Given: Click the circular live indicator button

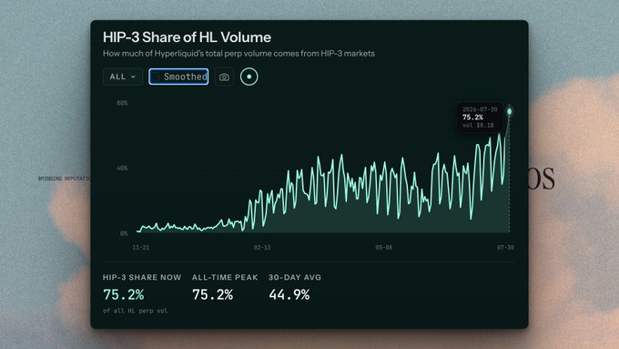Looking at the screenshot, I should [x=249, y=77].
